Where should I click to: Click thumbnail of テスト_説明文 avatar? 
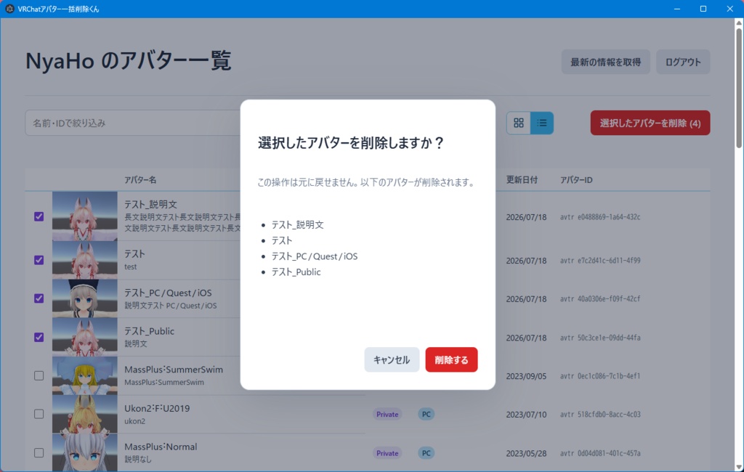pyautogui.click(x=85, y=216)
